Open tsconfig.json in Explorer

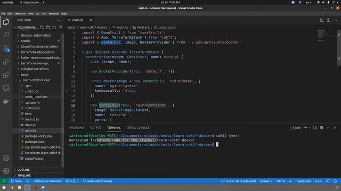tap(34, 159)
